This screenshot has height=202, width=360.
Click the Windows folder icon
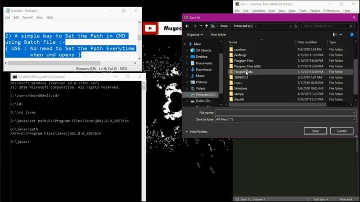(x=231, y=88)
